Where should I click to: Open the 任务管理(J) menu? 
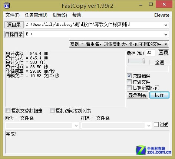tap(36, 15)
